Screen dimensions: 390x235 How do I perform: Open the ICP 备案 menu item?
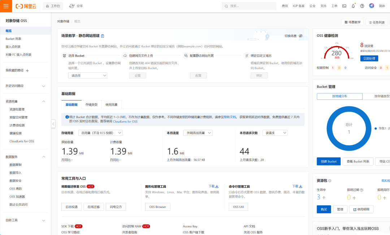(x=299, y=6)
